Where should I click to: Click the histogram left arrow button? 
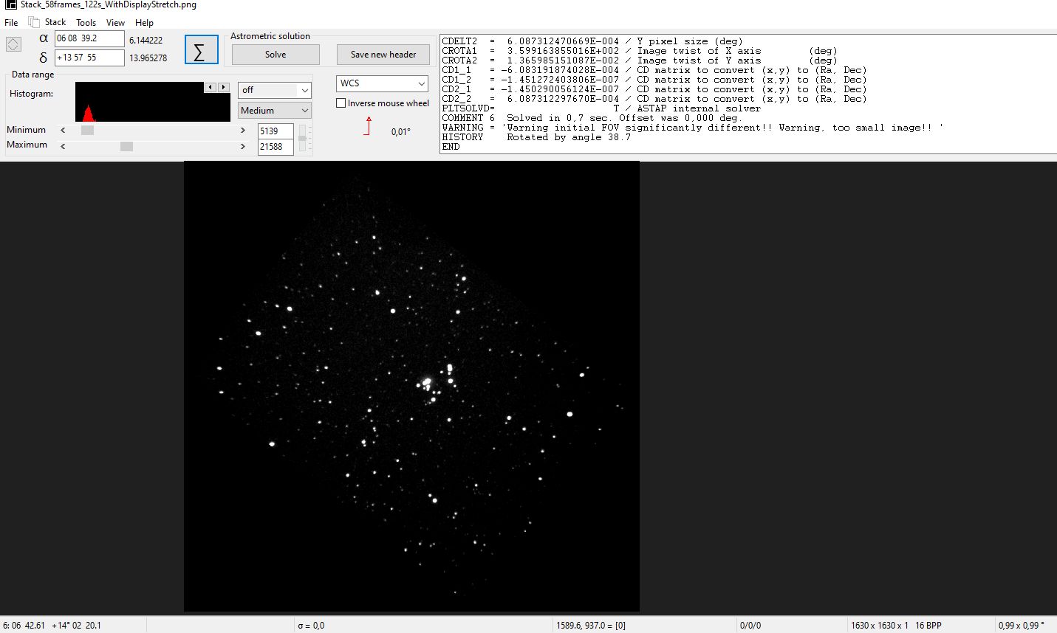pos(211,87)
